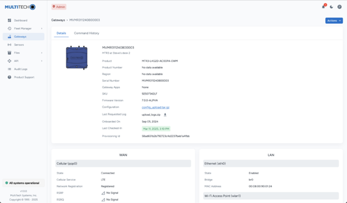Click the API sidebar icon
The height and width of the screenshot is (203, 347).
pyautogui.click(x=9, y=61)
